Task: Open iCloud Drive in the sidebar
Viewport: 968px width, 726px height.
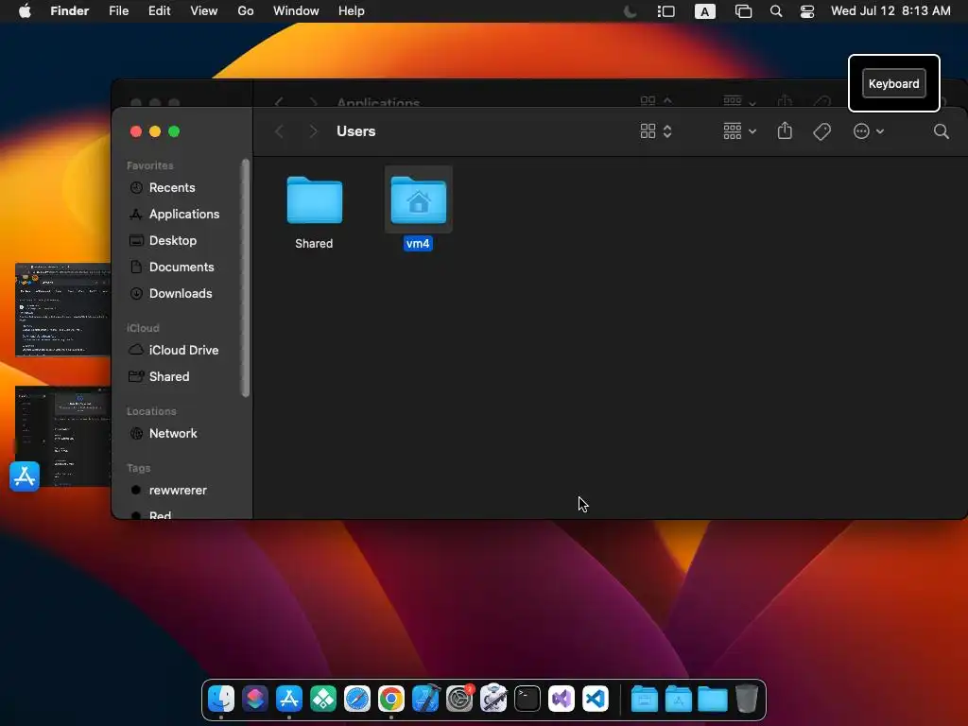Action: pyautogui.click(x=183, y=350)
